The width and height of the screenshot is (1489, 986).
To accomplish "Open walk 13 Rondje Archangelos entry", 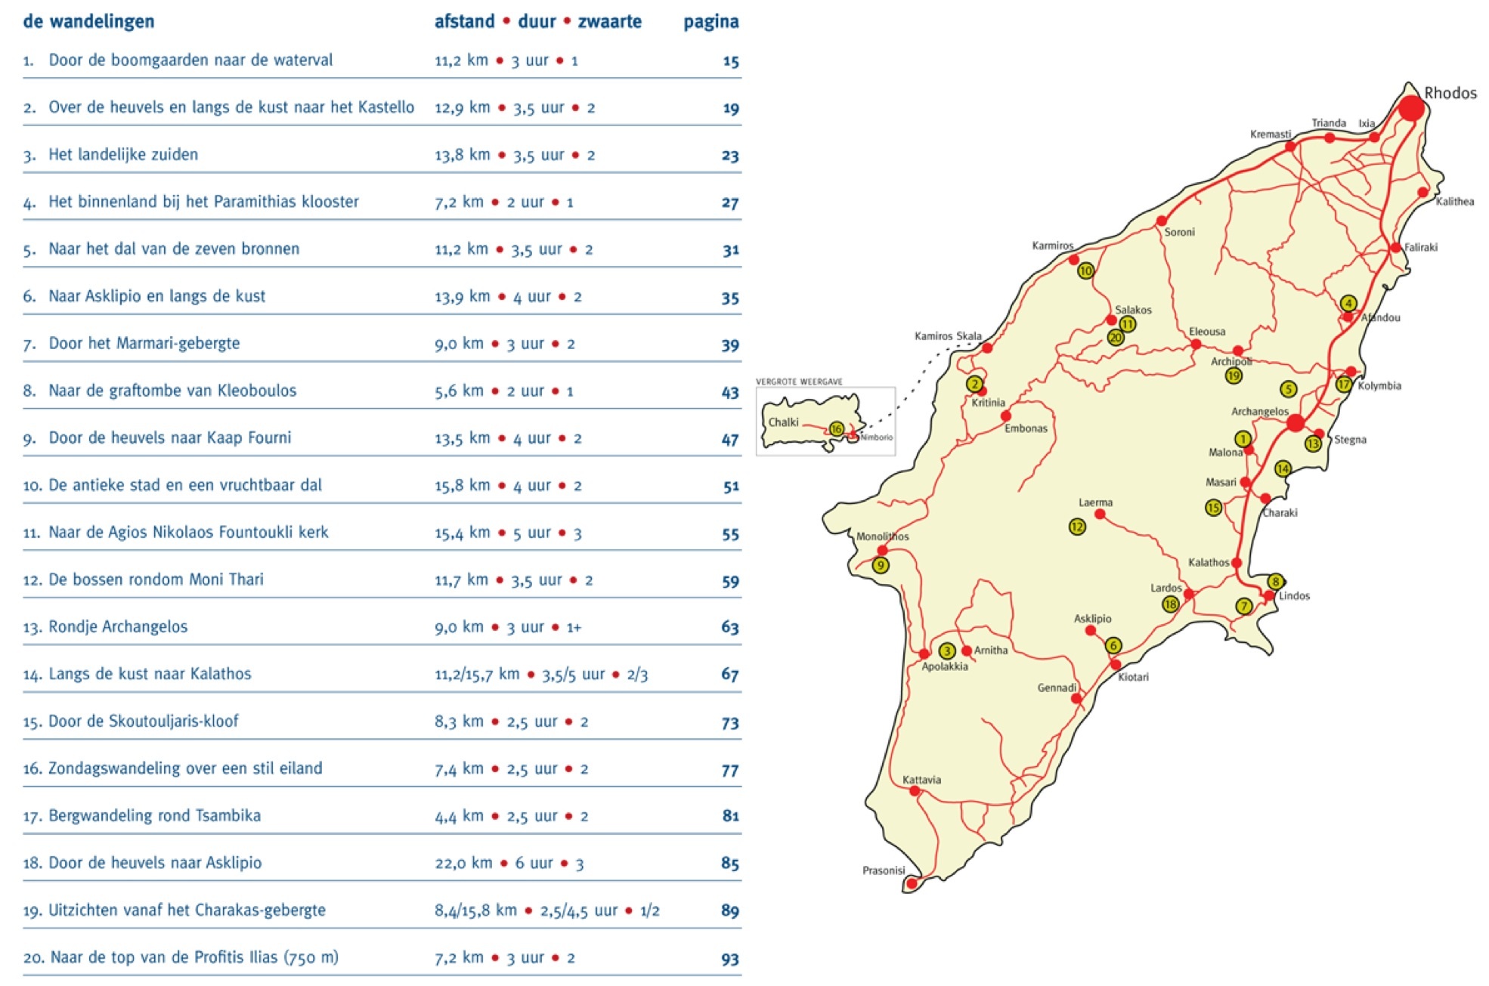I will click(118, 627).
